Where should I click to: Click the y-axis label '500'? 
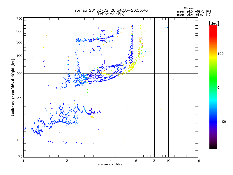click(x=19, y=42)
